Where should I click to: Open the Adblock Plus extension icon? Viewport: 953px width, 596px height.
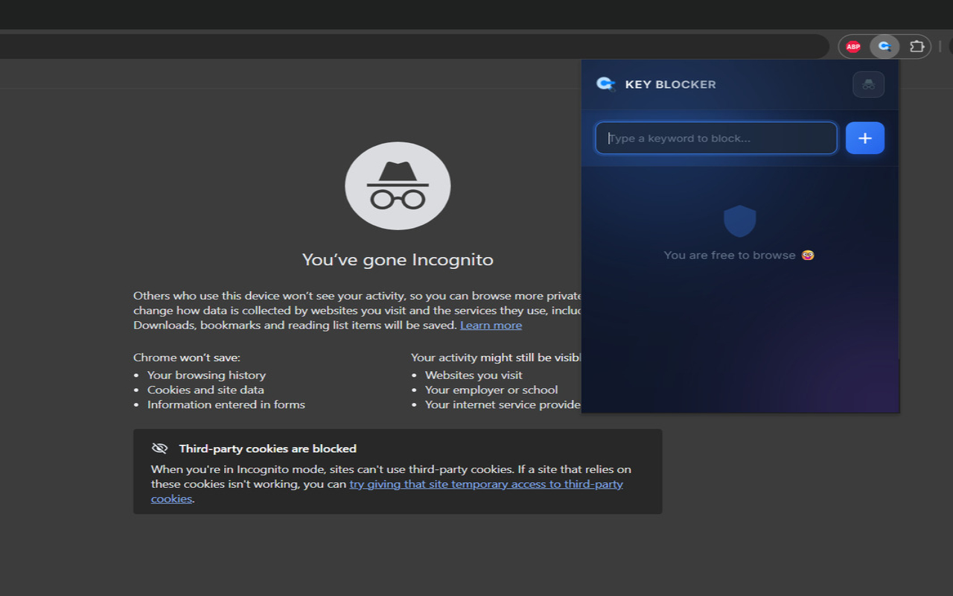point(853,47)
